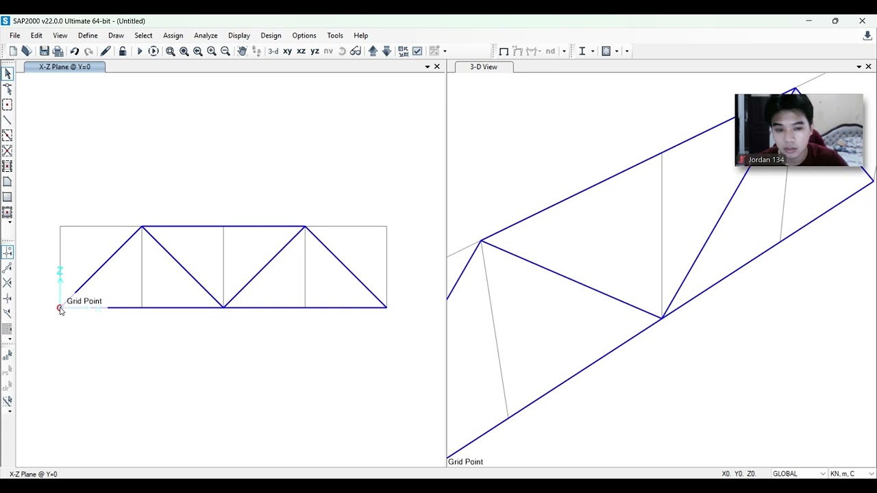This screenshot has width=877, height=493.
Task: Select Draw Special Joint tool
Action: 8,105
